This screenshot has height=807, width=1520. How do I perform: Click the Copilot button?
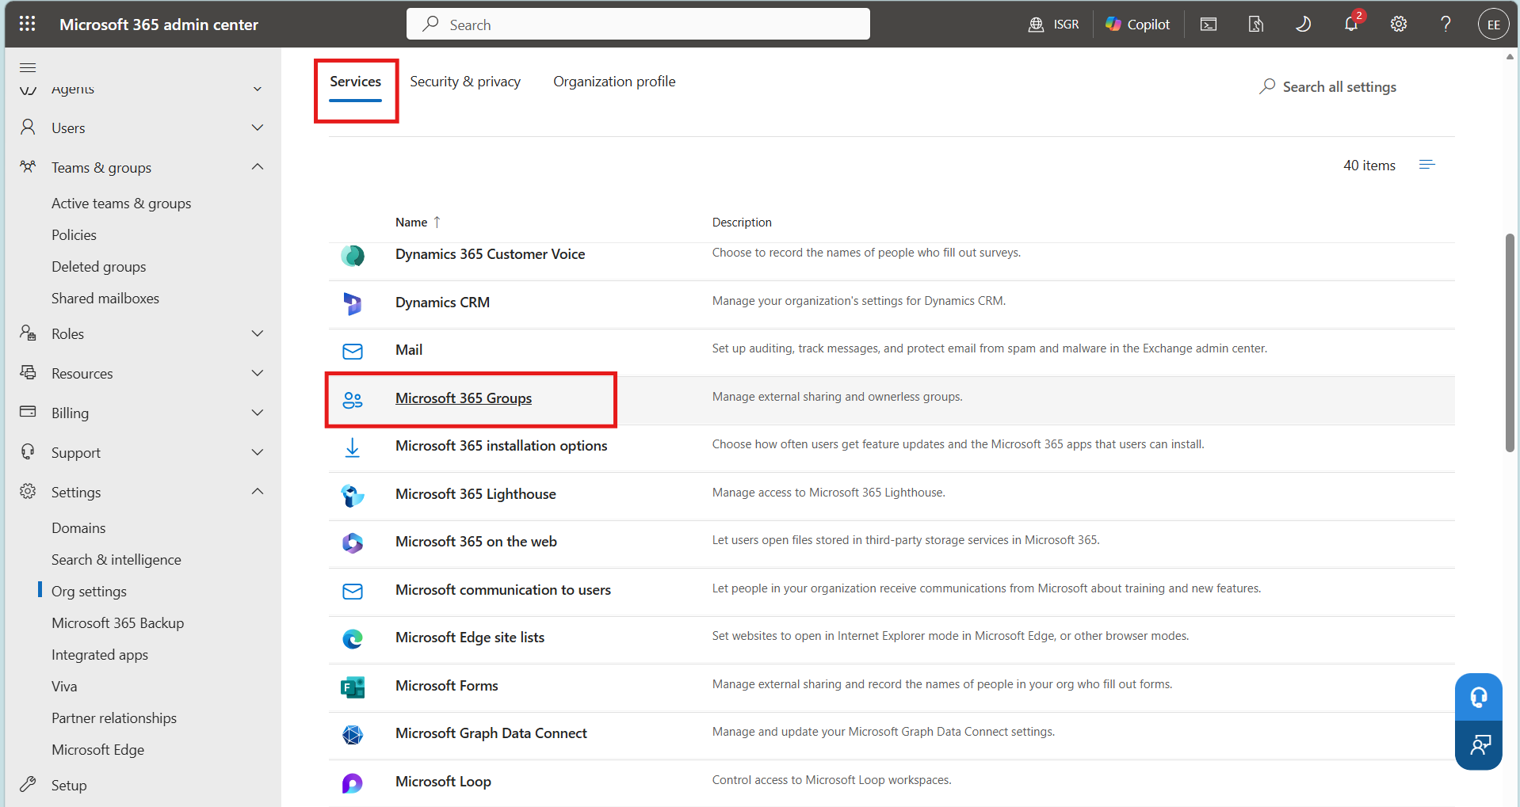pos(1137,24)
